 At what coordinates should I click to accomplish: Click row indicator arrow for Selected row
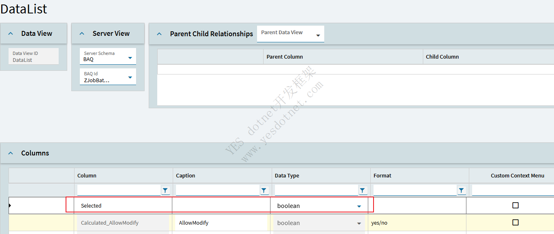click(10, 206)
